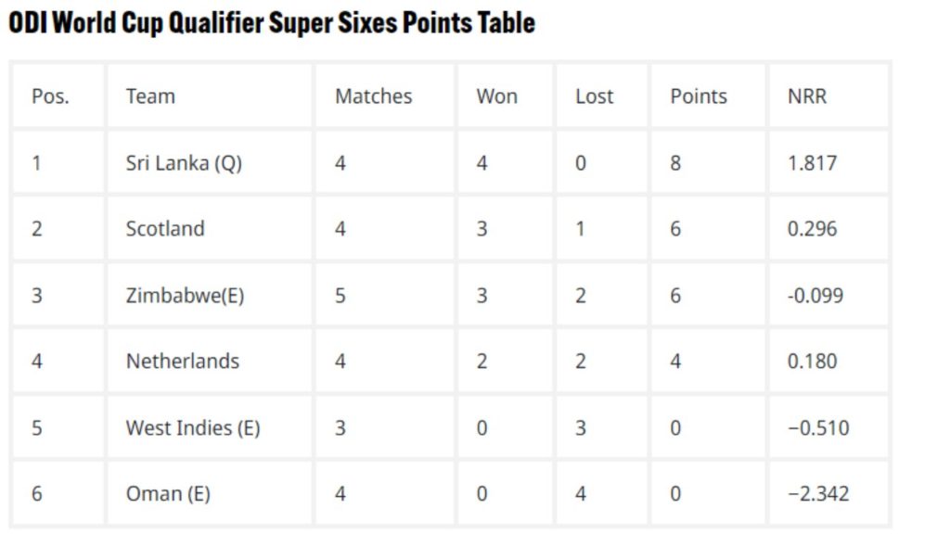This screenshot has height=534, width=950.
Task: Select the Pos. column header
Action: point(50,96)
